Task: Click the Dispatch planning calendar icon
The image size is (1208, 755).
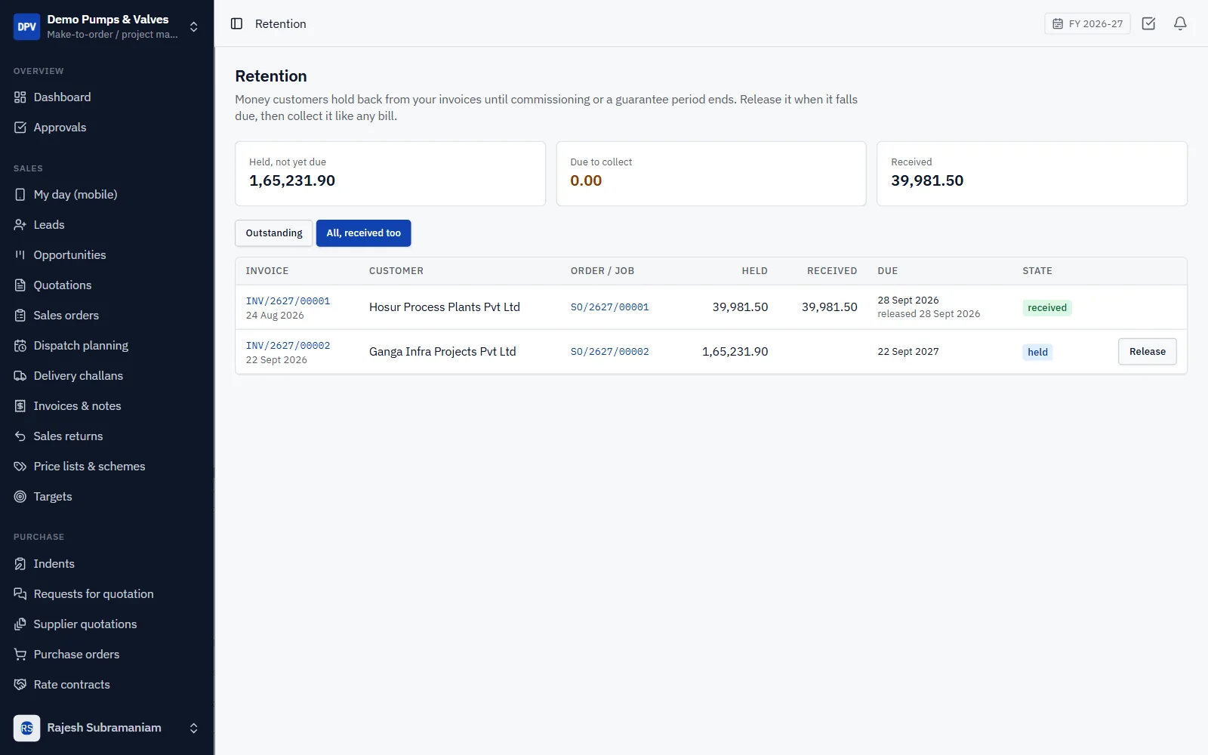Action: pos(20,346)
